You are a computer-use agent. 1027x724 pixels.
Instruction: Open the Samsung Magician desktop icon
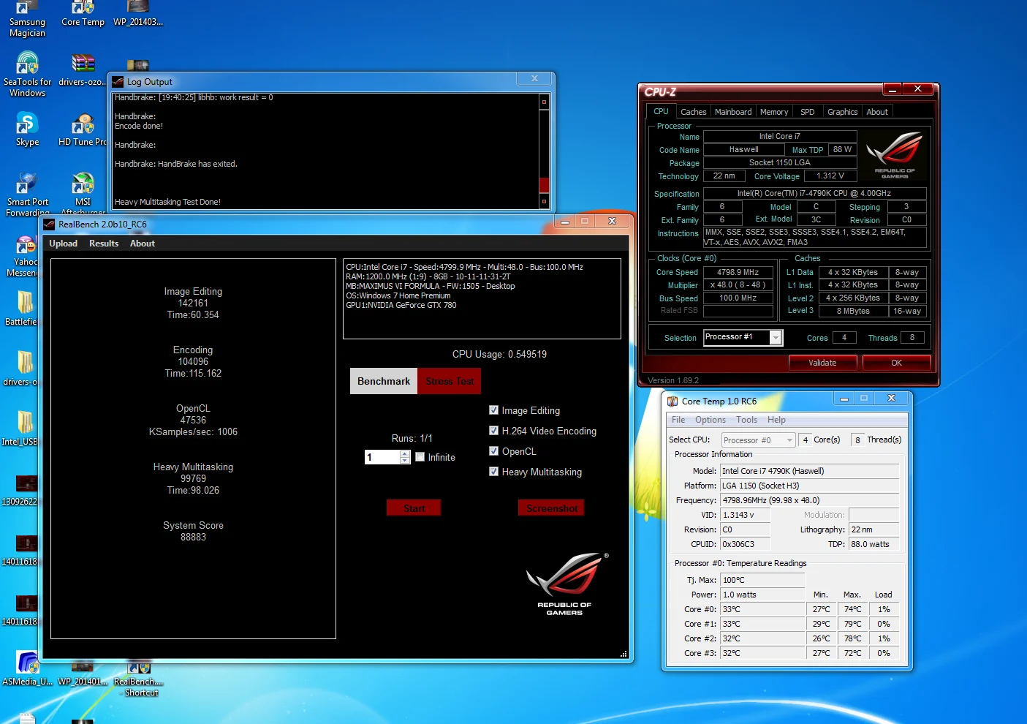pos(27,19)
